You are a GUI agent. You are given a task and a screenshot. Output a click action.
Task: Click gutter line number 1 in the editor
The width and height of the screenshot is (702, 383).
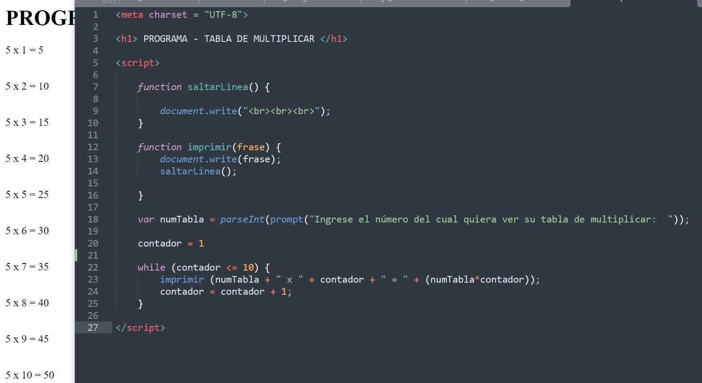[95, 15]
